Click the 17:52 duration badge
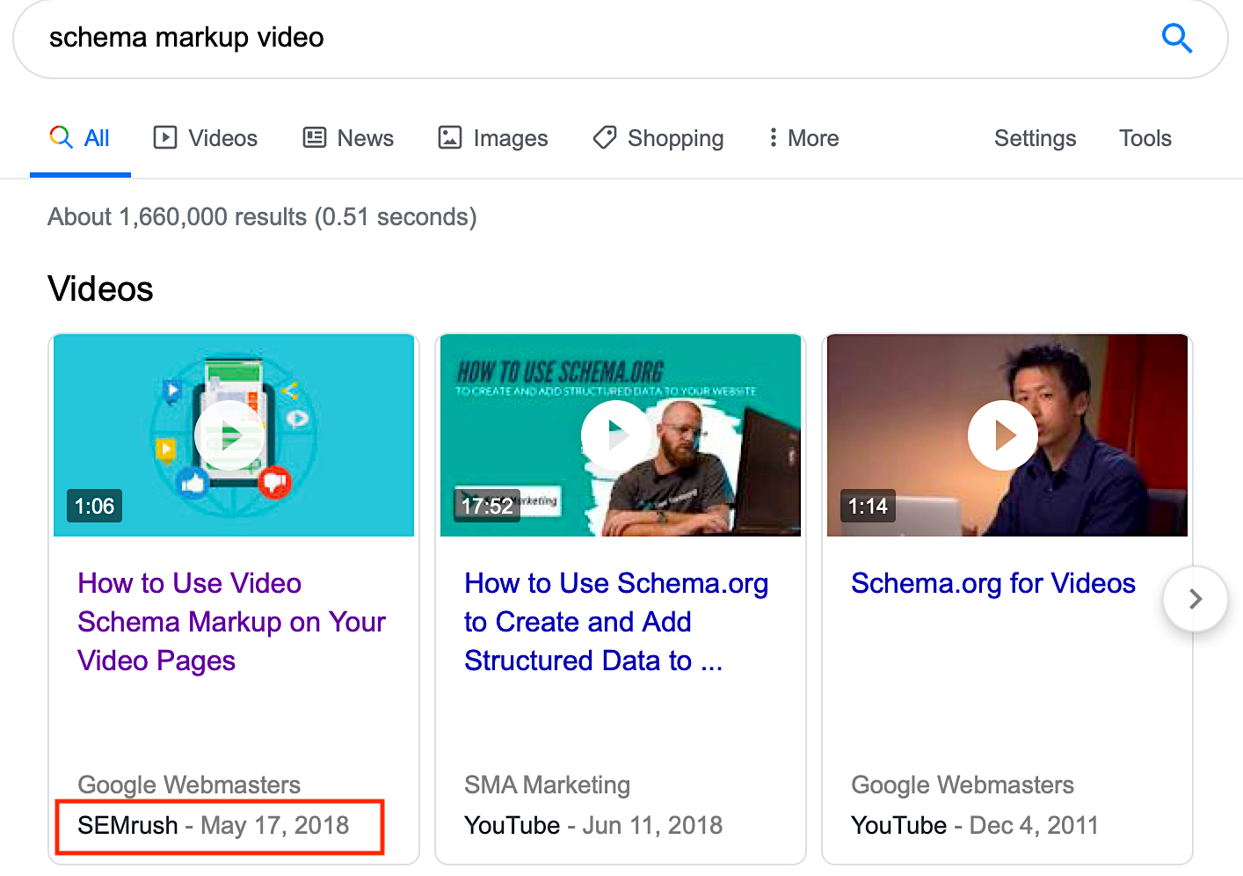The height and width of the screenshot is (876, 1243). click(x=487, y=506)
